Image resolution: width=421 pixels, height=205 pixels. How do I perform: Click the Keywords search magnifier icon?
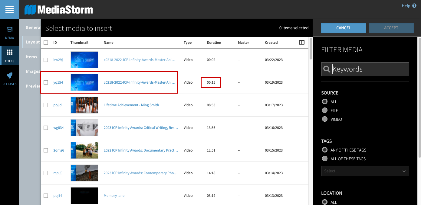(327, 69)
